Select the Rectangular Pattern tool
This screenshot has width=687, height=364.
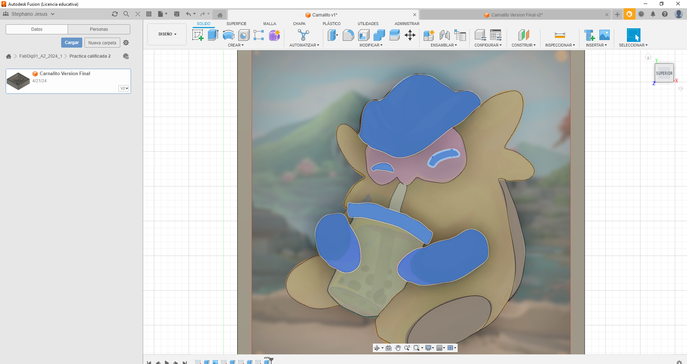coord(259,35)
